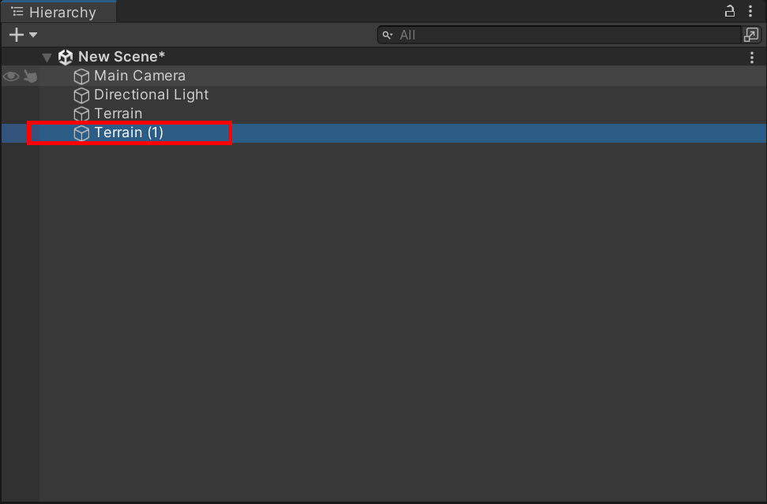Click the Hierarchy search field

[559, 35]
